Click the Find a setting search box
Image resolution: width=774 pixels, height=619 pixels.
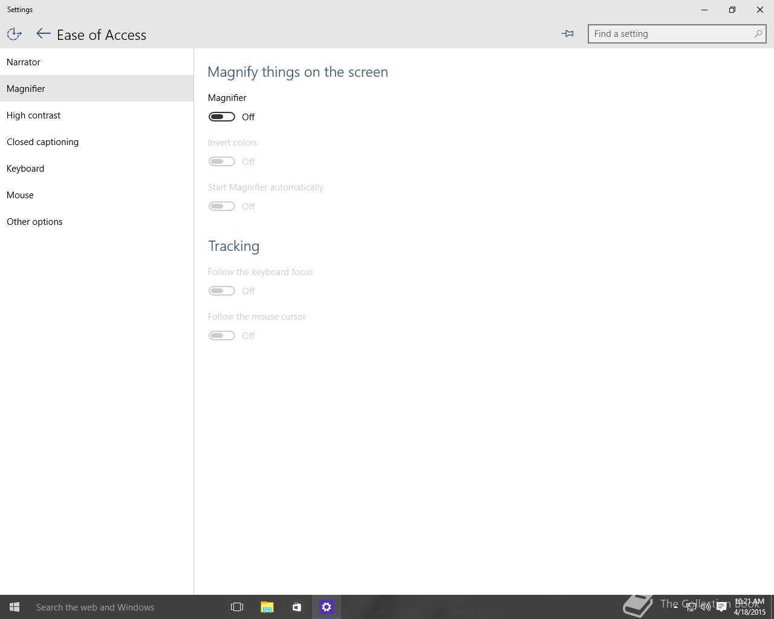point(677,34)
